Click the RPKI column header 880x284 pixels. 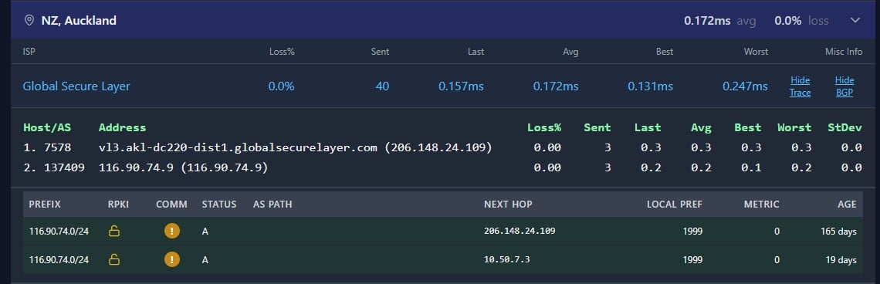118,205
